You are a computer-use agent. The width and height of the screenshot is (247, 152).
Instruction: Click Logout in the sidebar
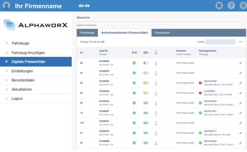pyautogui.click(x=17, y=98)
